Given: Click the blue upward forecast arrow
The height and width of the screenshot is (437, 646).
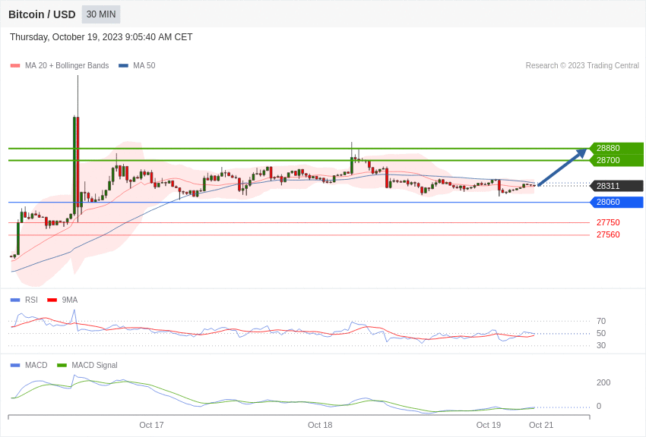Looking at the screenshot, I should [562, 167].
